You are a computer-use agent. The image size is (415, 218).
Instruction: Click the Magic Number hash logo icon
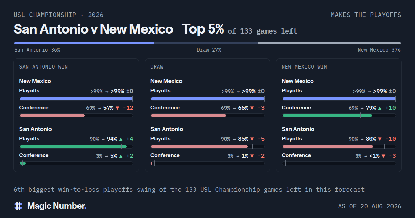point(18,206)
